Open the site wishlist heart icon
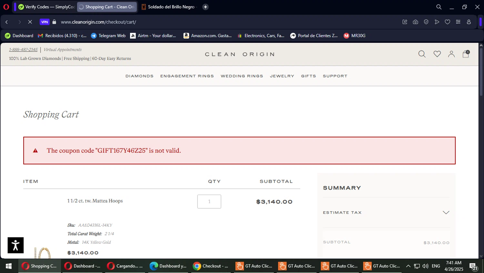 click(437, 54)
